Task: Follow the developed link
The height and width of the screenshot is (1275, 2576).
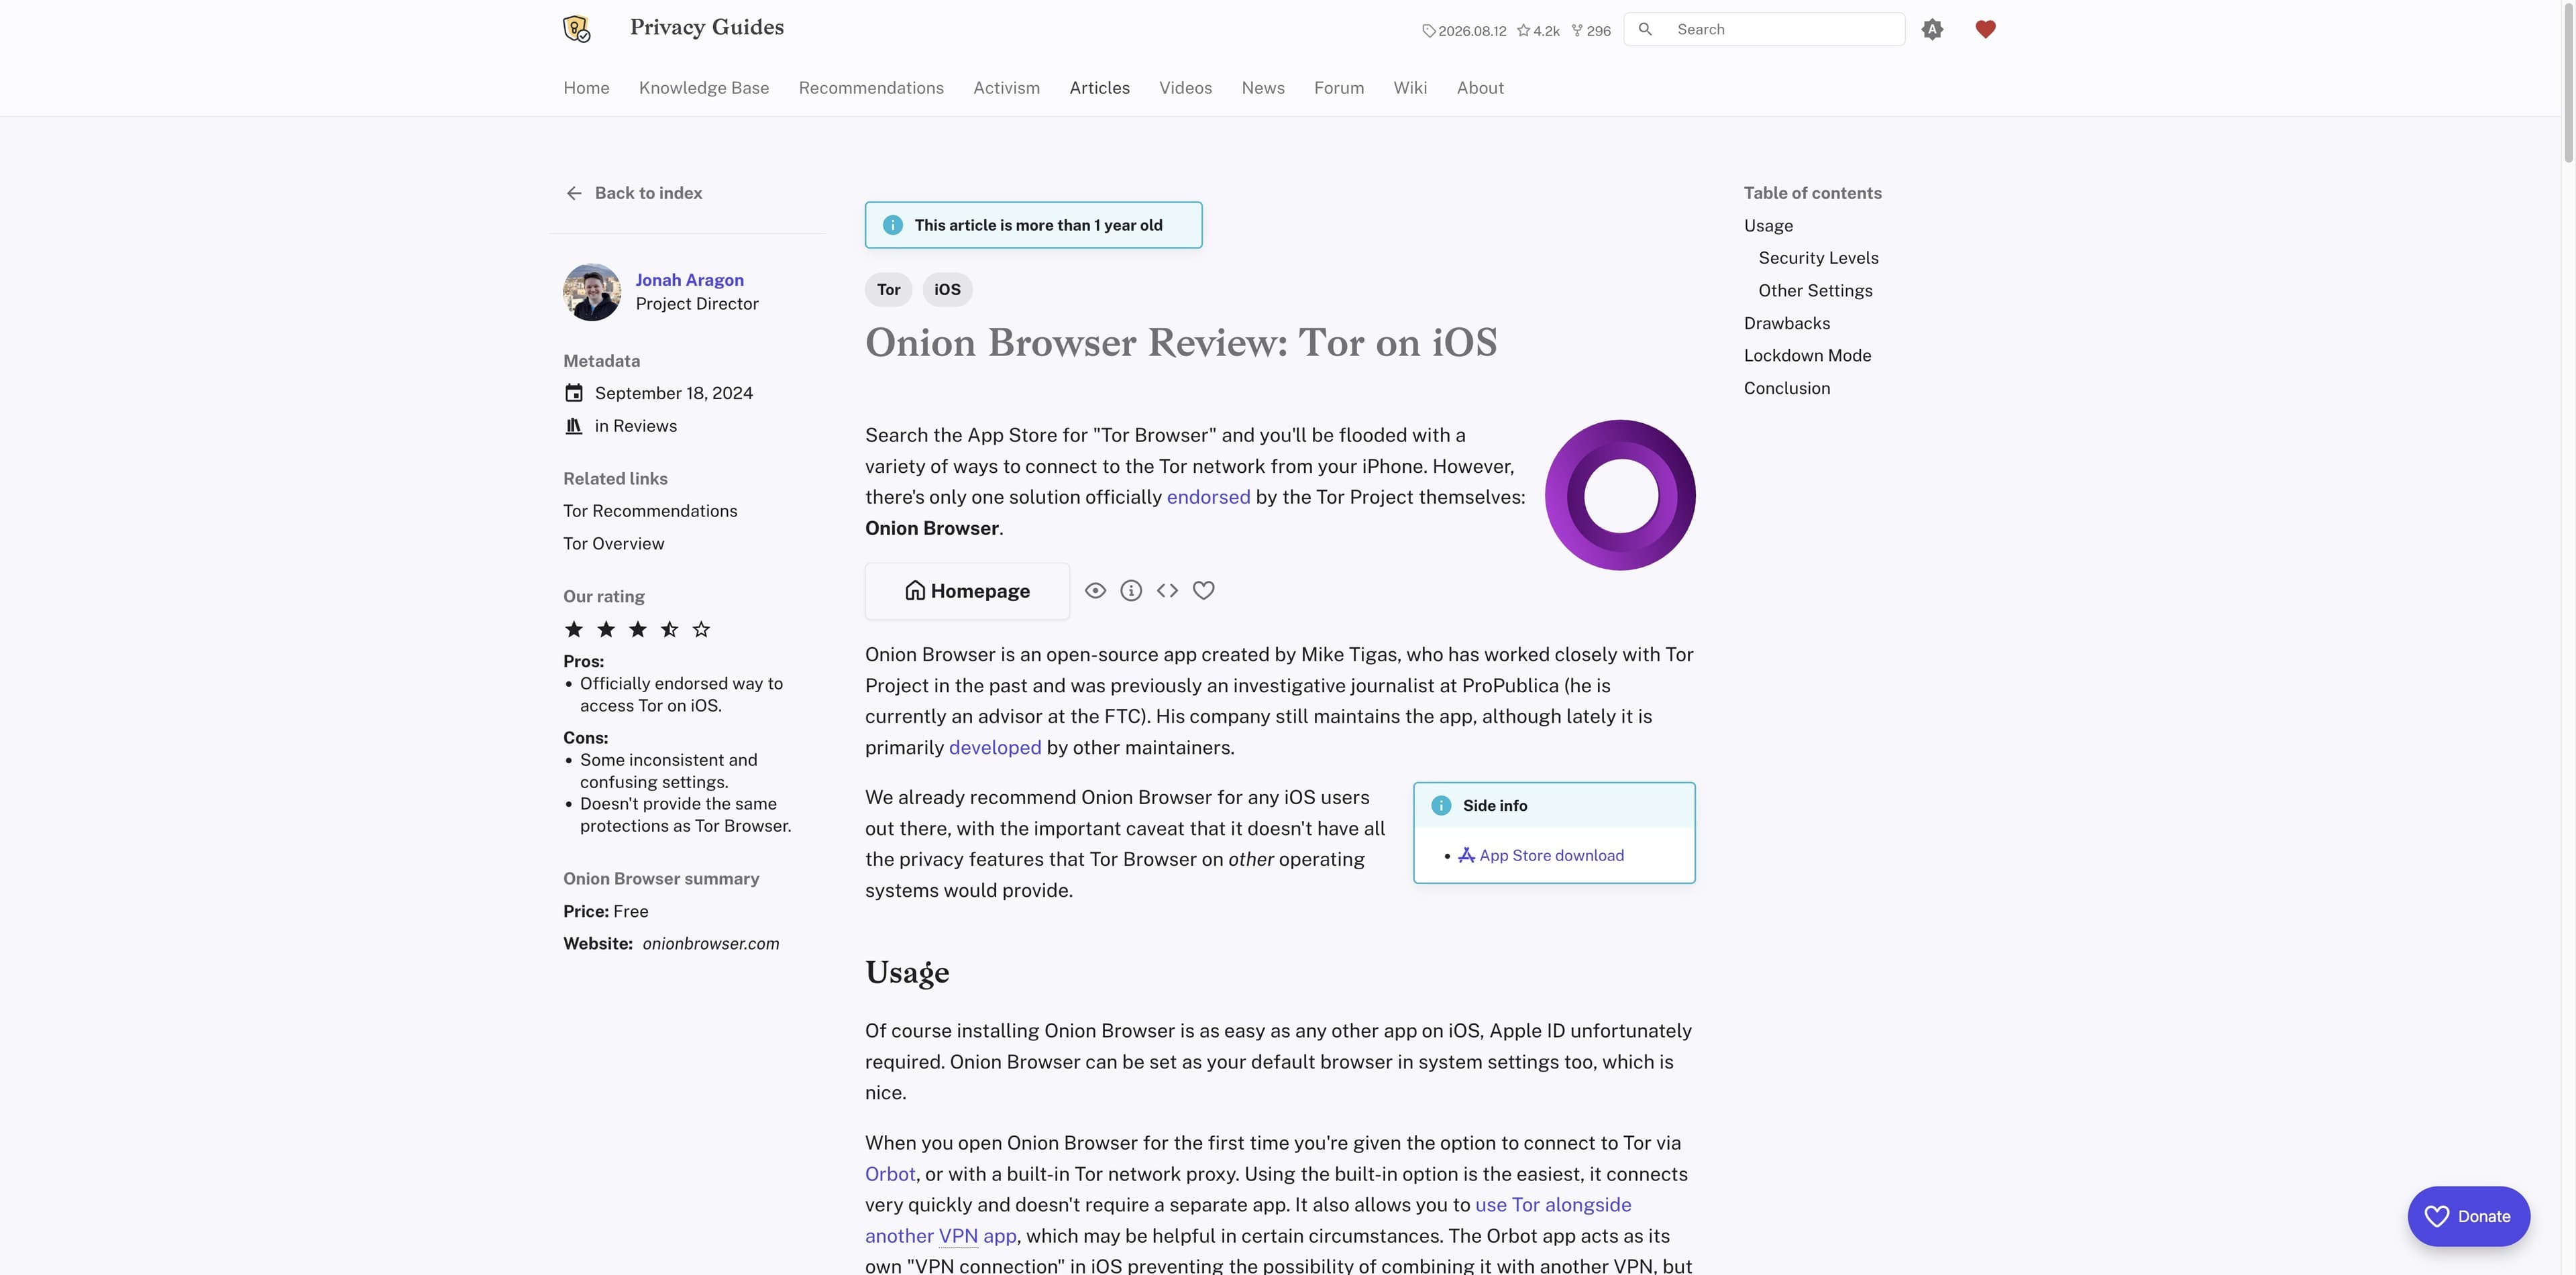Action: (x=995, y=748)
